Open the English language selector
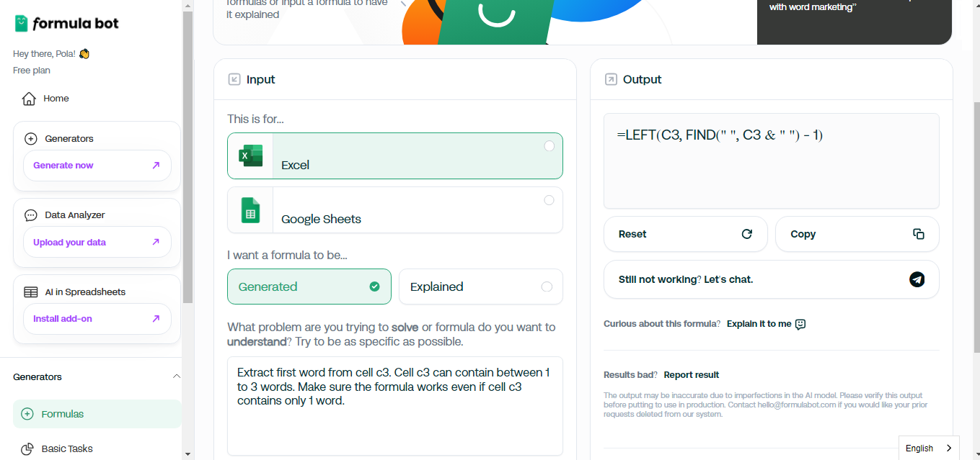 tap(928, 448)
